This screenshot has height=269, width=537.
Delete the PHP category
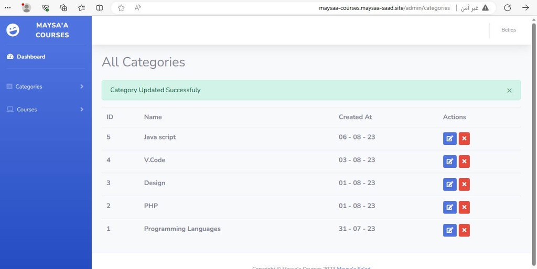464,208
